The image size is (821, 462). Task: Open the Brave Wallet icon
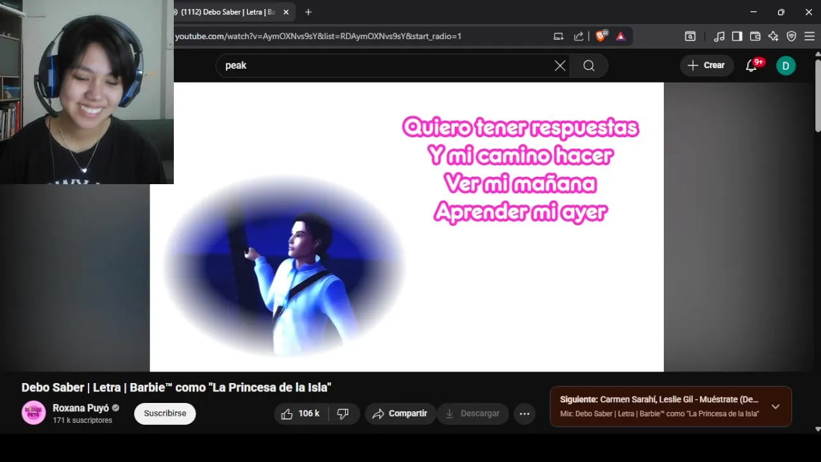pyautogui.click(x=755, y=37)
